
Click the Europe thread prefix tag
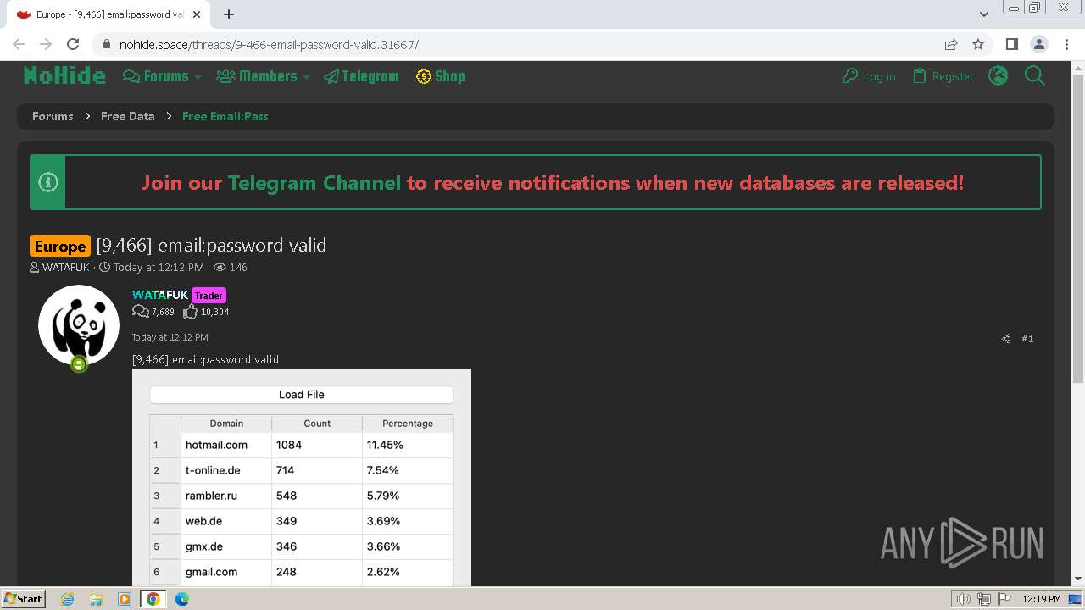60,246
